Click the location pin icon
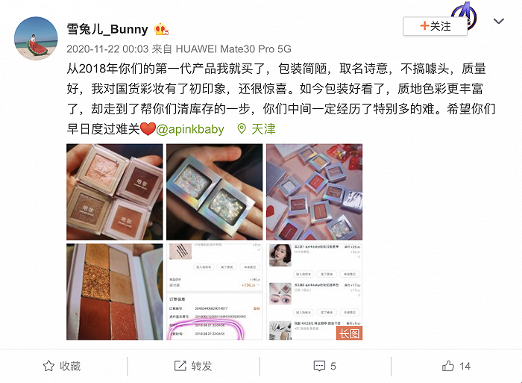 point(242,129)
